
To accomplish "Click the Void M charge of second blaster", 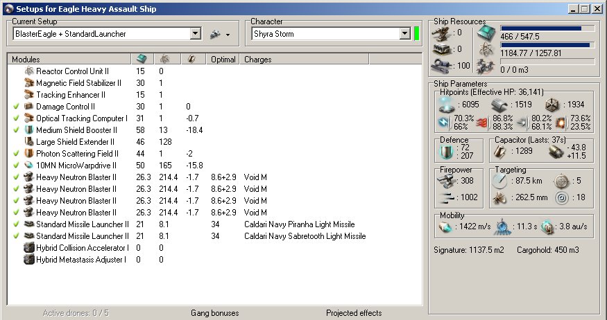I will (x=255, y=189).
